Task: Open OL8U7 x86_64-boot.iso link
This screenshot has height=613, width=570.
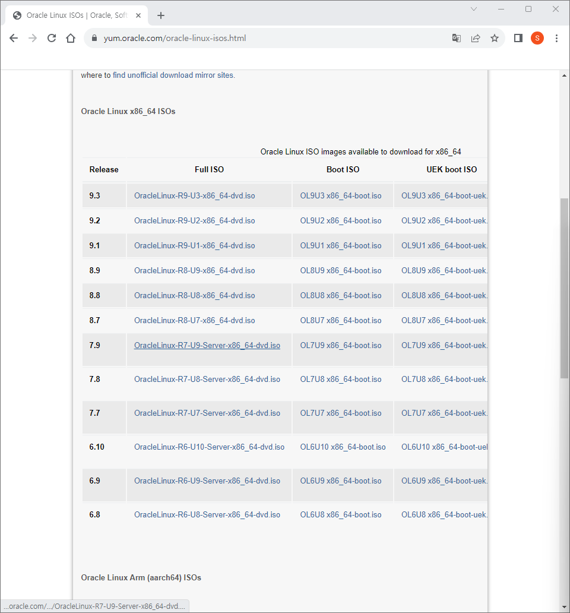Action: click(x=341, y=321)
